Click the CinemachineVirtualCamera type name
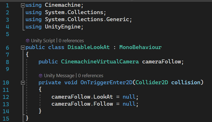 pos(100,62)
